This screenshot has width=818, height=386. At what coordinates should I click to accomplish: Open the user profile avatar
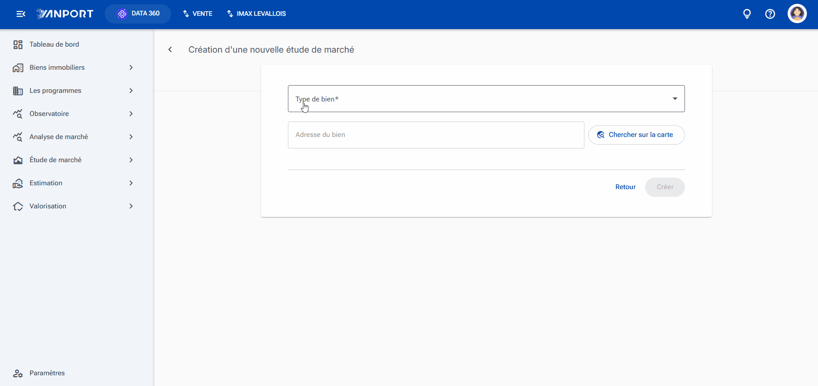click(797, 14)
